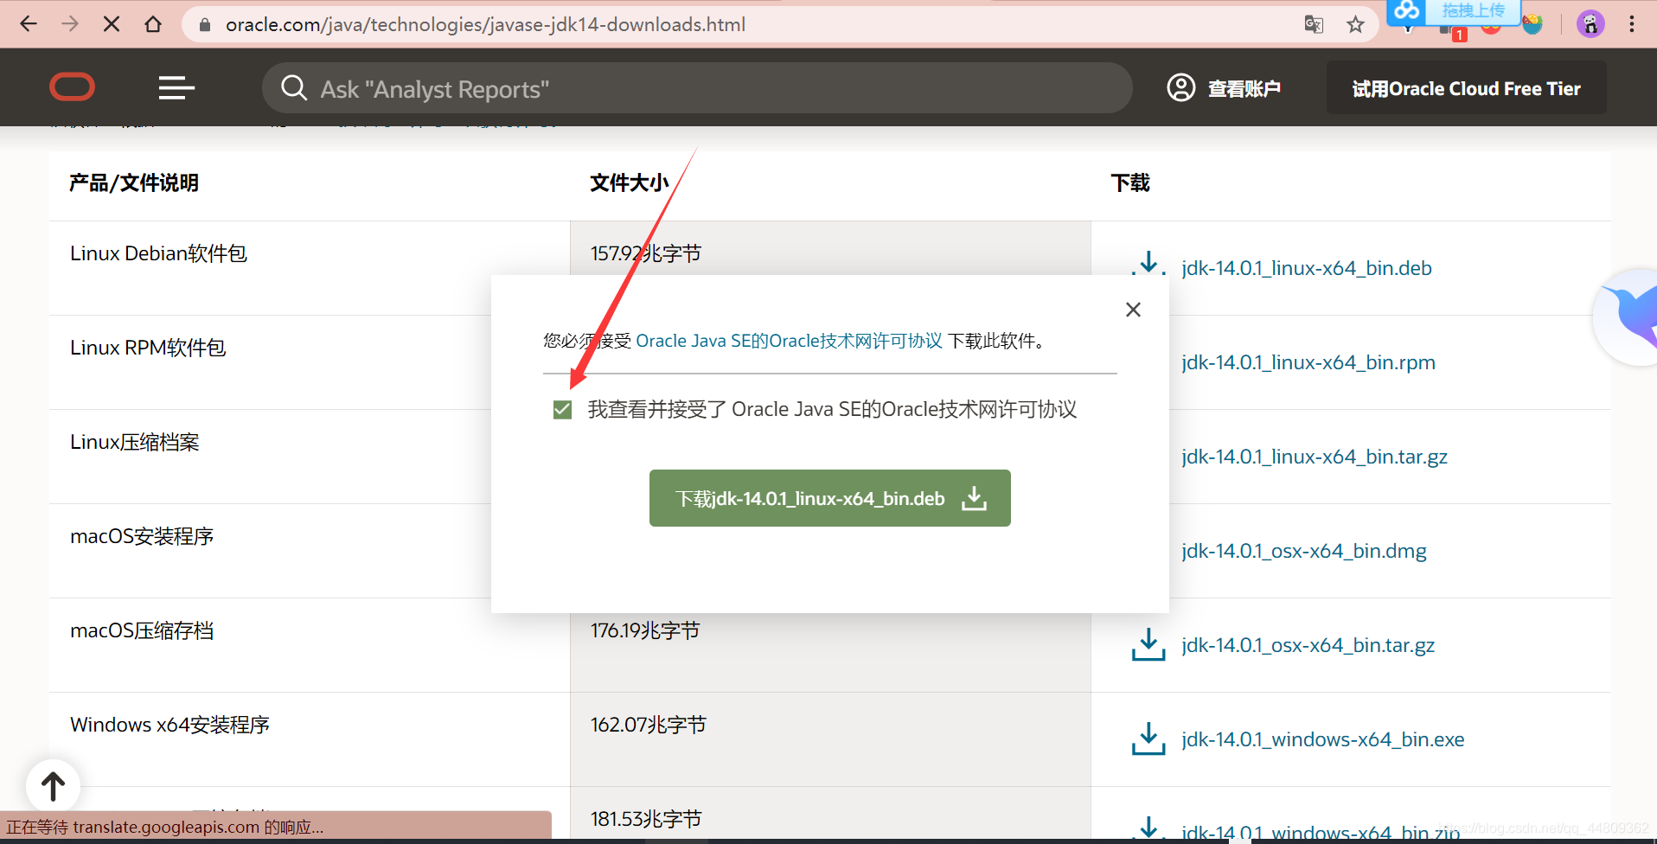Image resolution: width=1657 pixels, height=844 pixels.
Task: Bookmark this page with the star
Action: (1355, 24)
